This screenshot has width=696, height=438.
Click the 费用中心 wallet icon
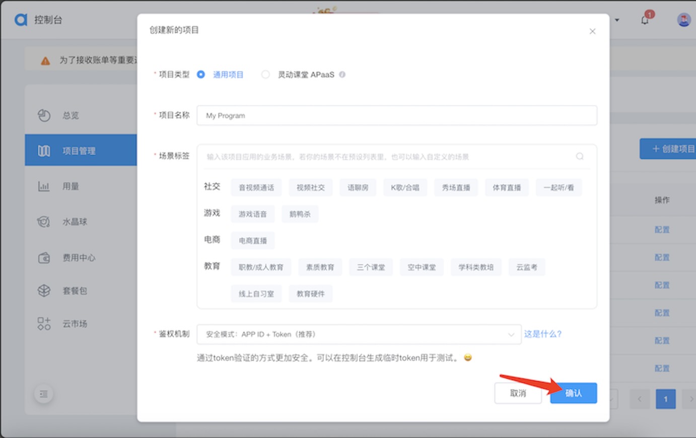44,258
